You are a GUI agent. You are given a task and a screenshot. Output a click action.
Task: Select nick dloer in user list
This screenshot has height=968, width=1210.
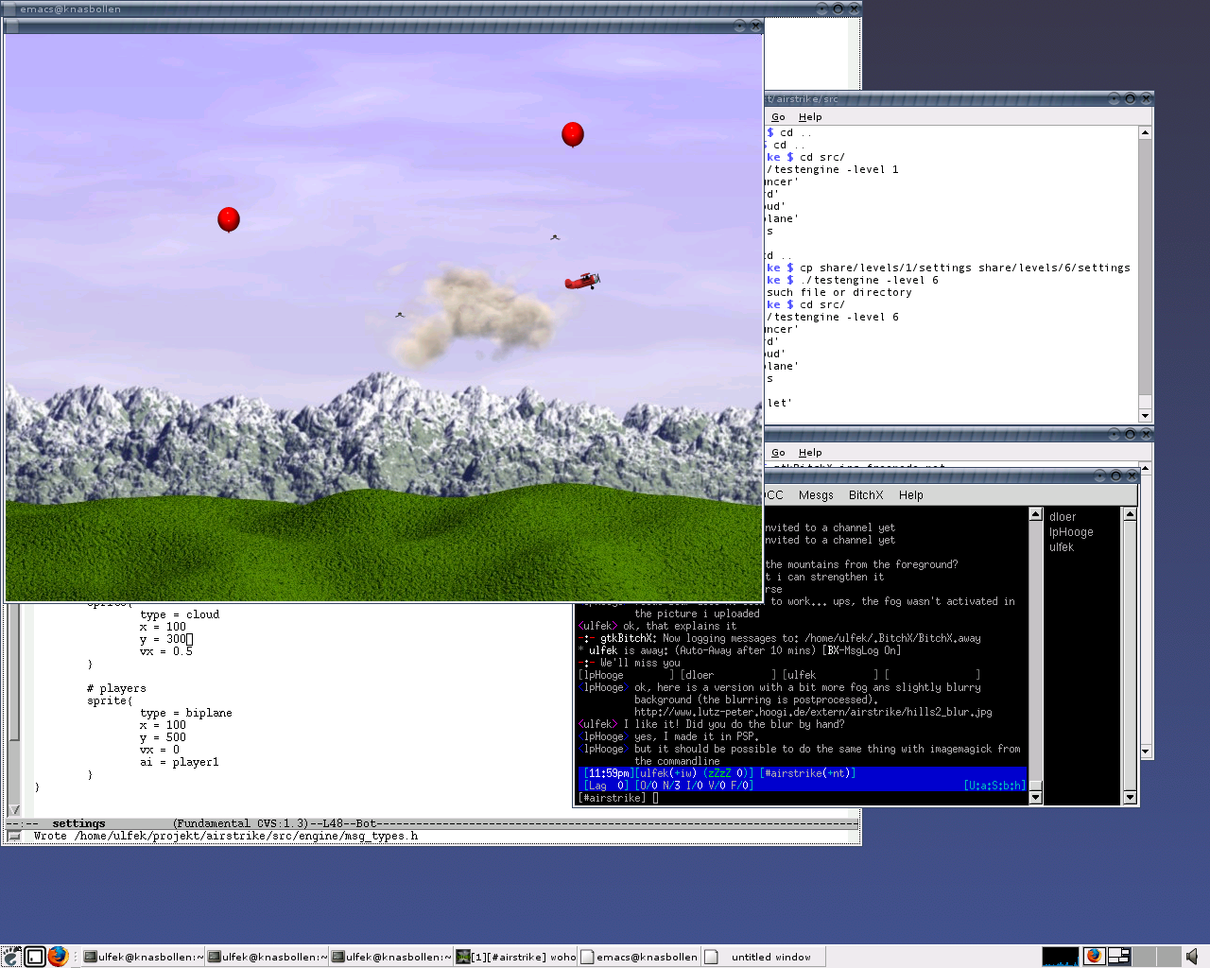[x=1063, y=517]
